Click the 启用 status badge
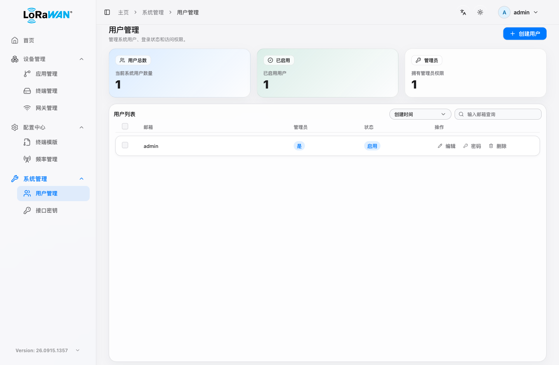This screenshot has height=365, width=559. pos(372,146)
